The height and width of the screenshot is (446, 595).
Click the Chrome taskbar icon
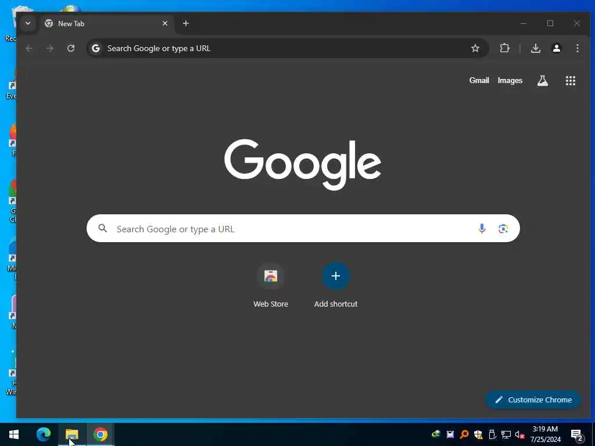tap(101, 434)
